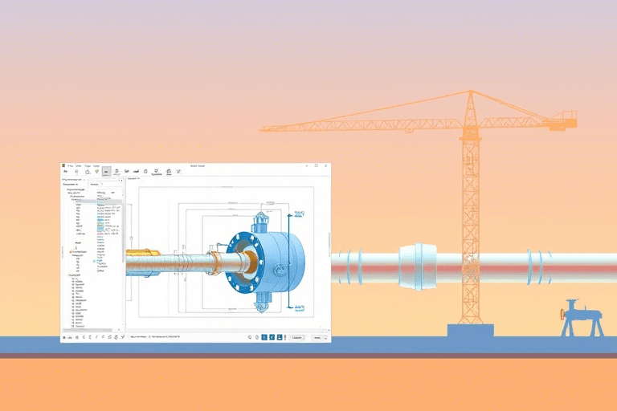This screenshot has height=411, width=617.
Task: Click the horizontal scrollbar under the tree panel
Action: [x=91, y=330]
